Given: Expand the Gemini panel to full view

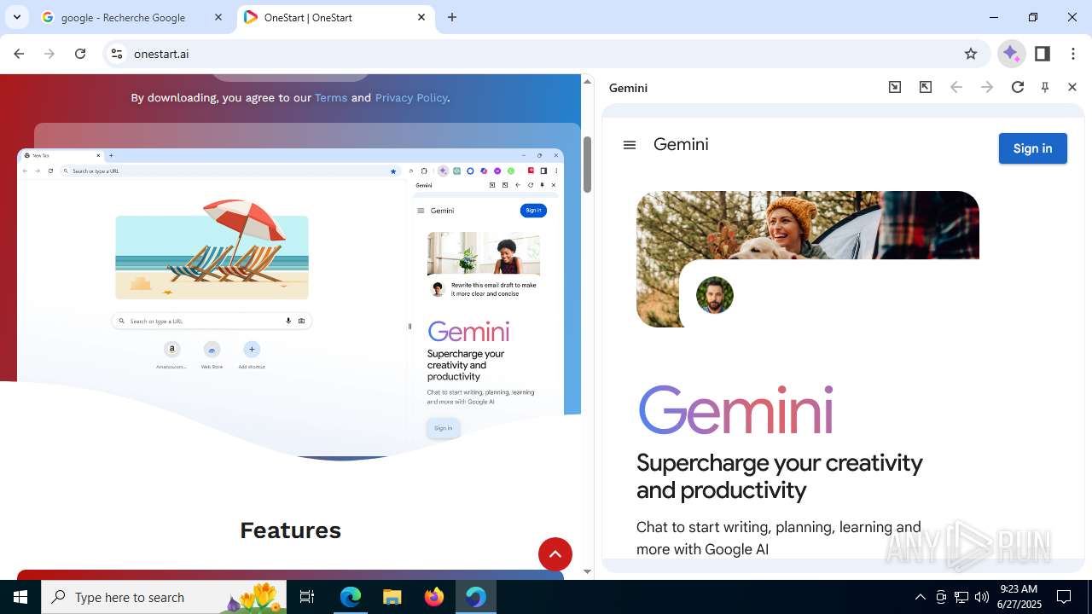Looking at the screenshot, I should pos(926,87).
